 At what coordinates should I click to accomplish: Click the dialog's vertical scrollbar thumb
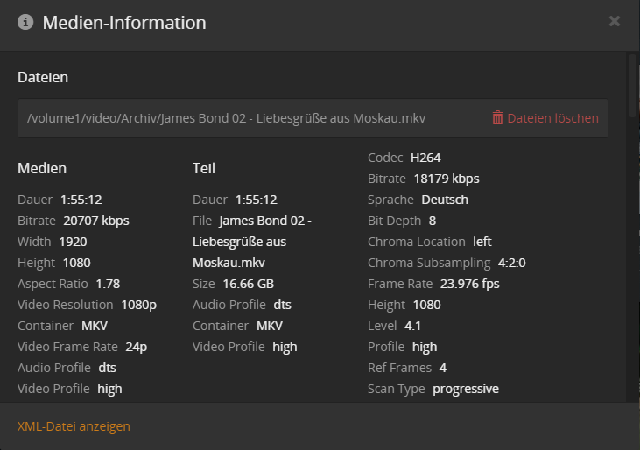coord(632,83)
